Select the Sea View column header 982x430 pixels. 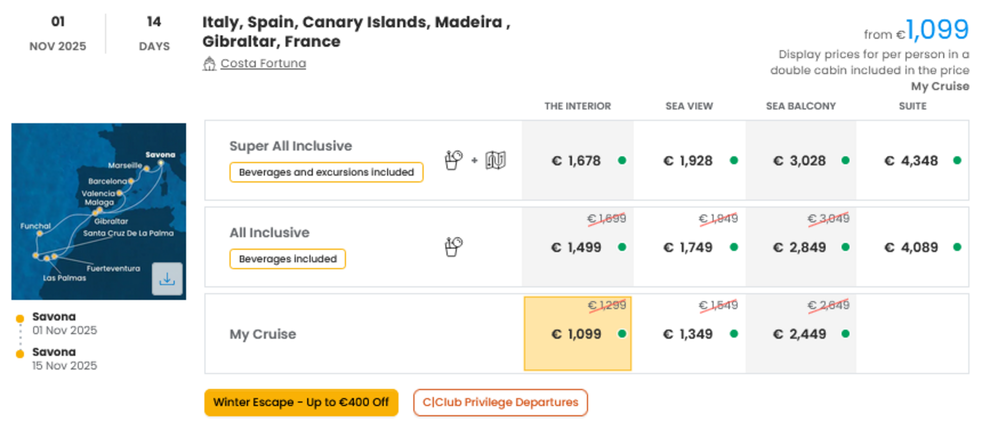coord(689,106)
